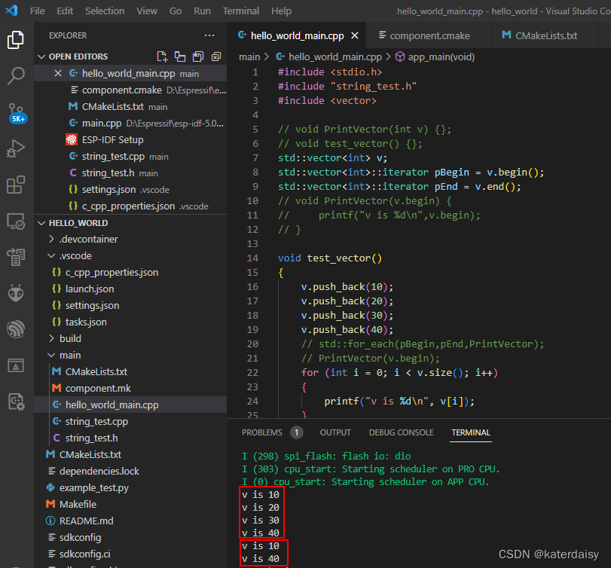The image size is (611, 568).
Task: Click main in the breadcrumb path
Action: click(x=249, y=57)
